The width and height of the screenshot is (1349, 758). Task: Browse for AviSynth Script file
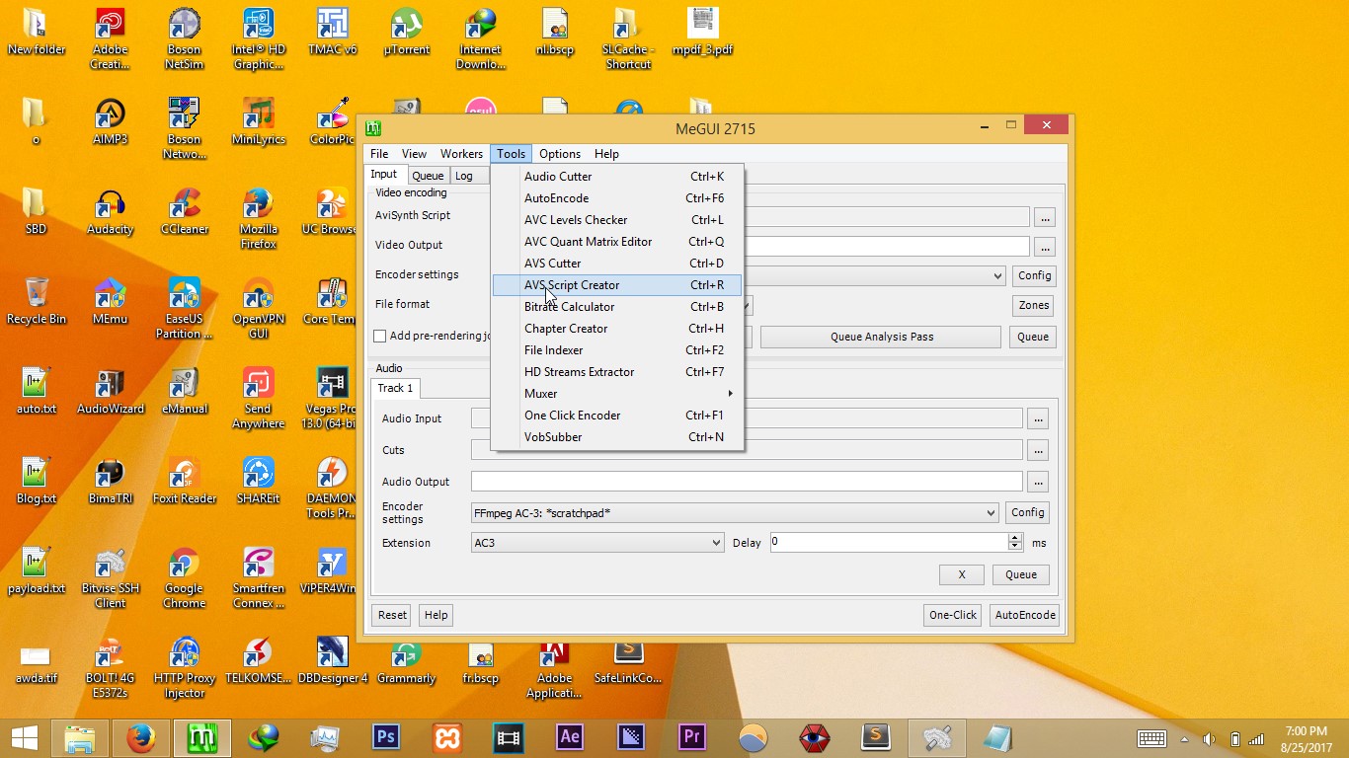point(1045,217)
